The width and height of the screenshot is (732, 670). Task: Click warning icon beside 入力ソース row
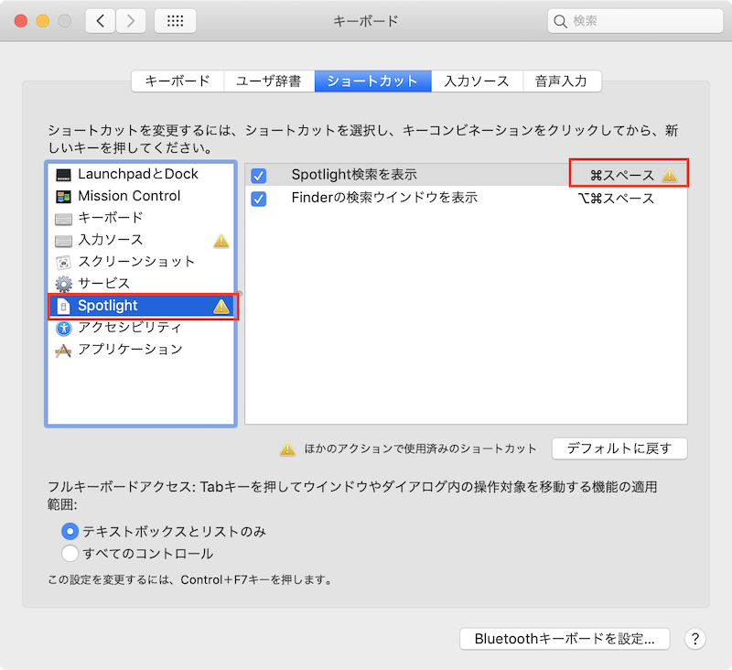221,241
